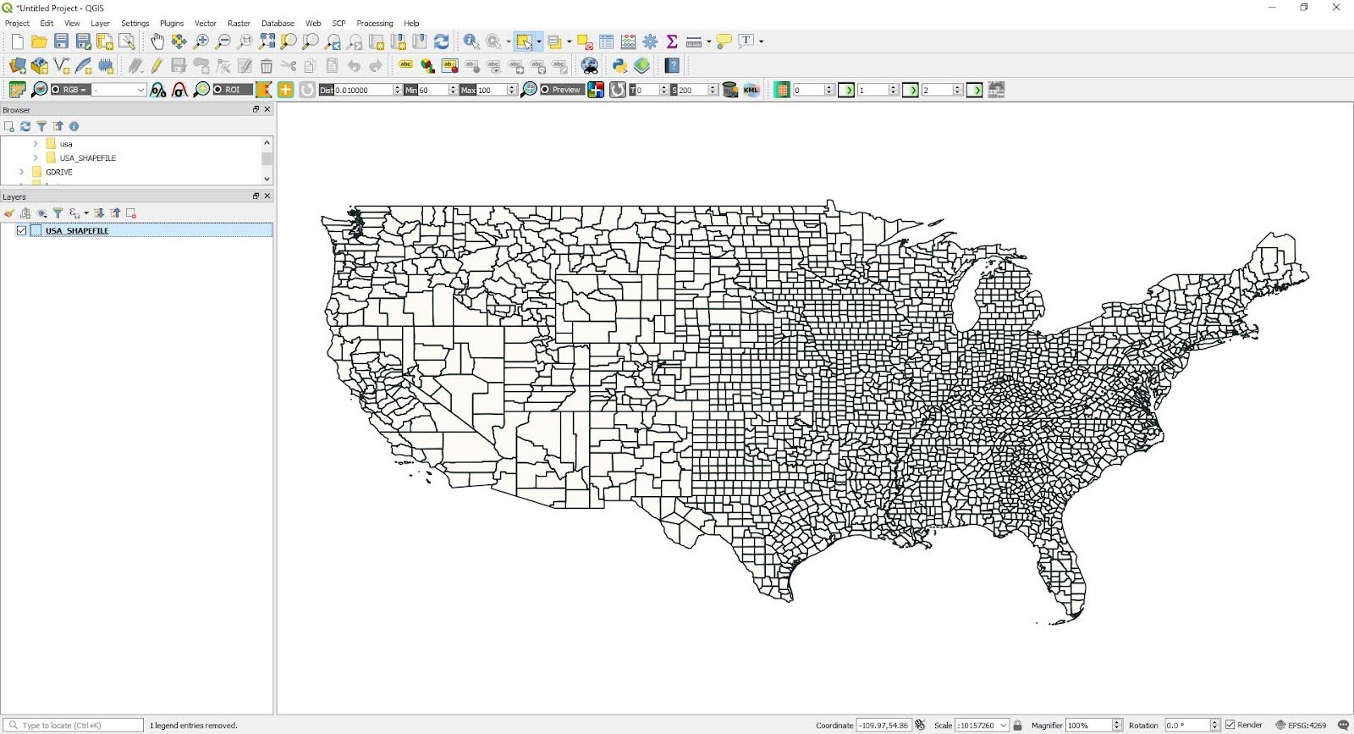Image resolution: width=1354 pixels, height=734 pixels.
Task: Open the Vector menu
Action: coord(206,23)
